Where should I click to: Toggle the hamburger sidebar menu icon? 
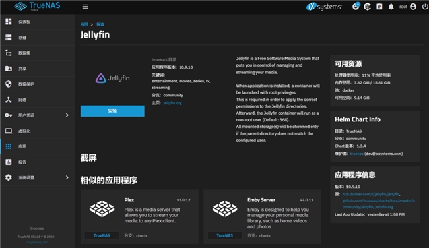pyautogui.click(x=85, y=7)
